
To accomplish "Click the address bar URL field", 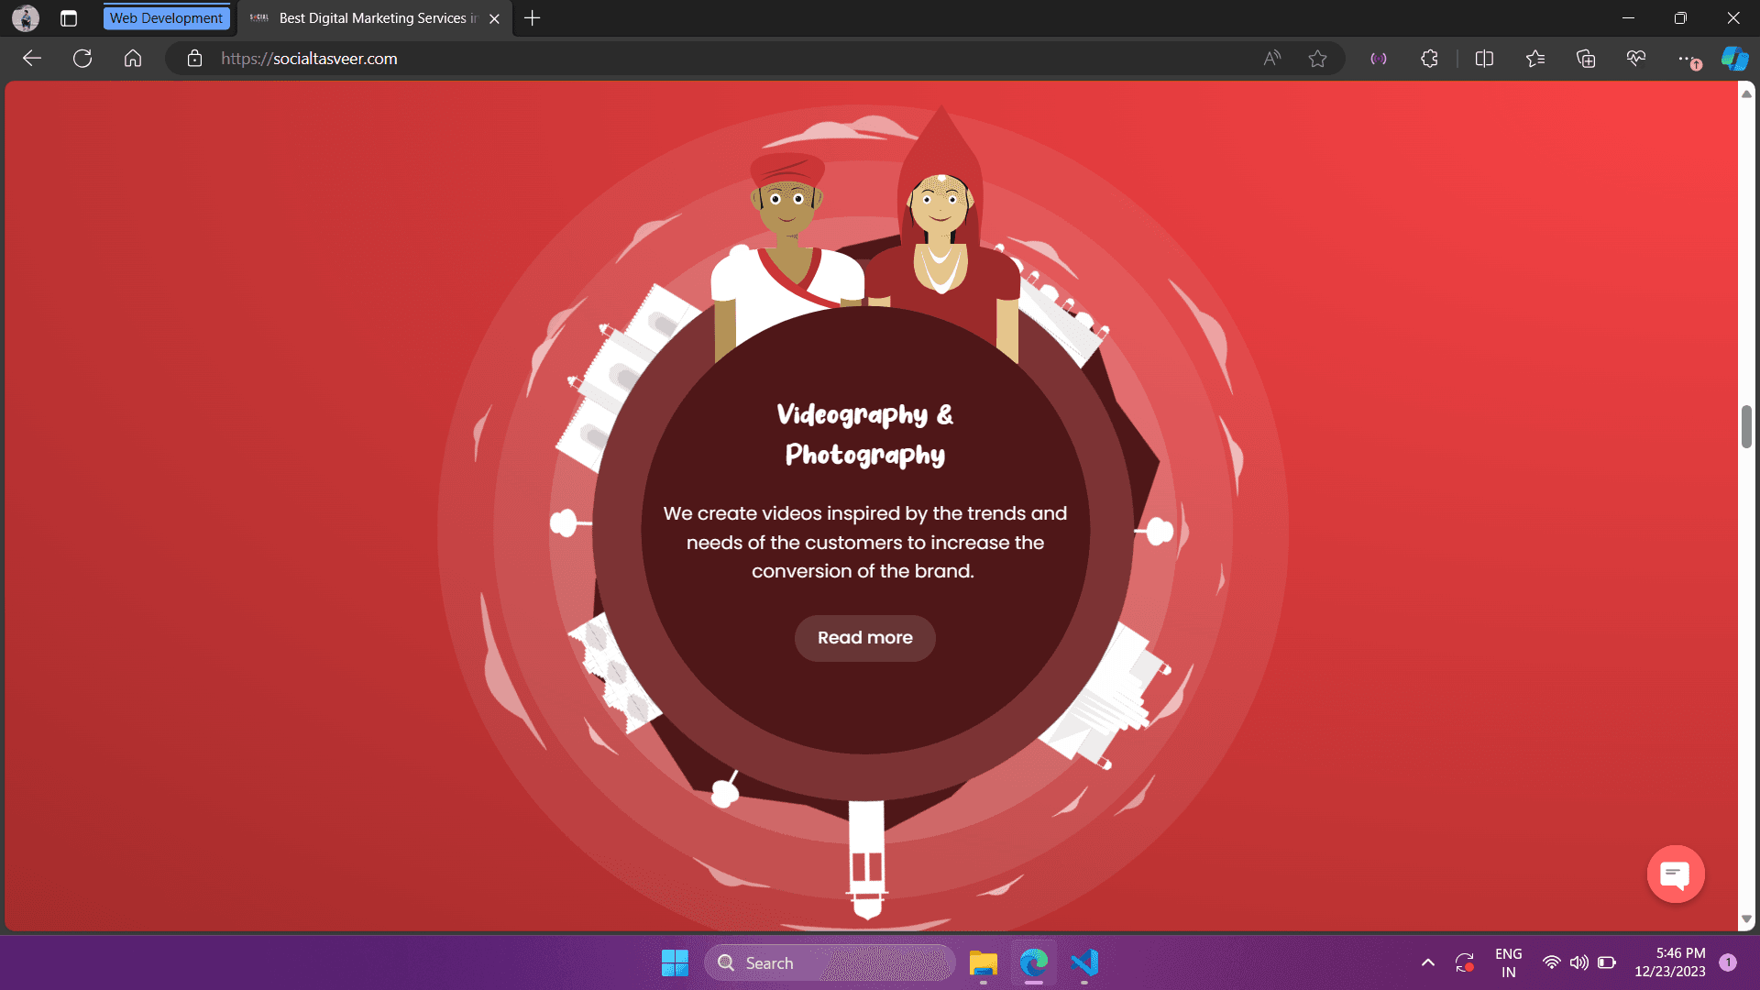I will coord(642,59).
